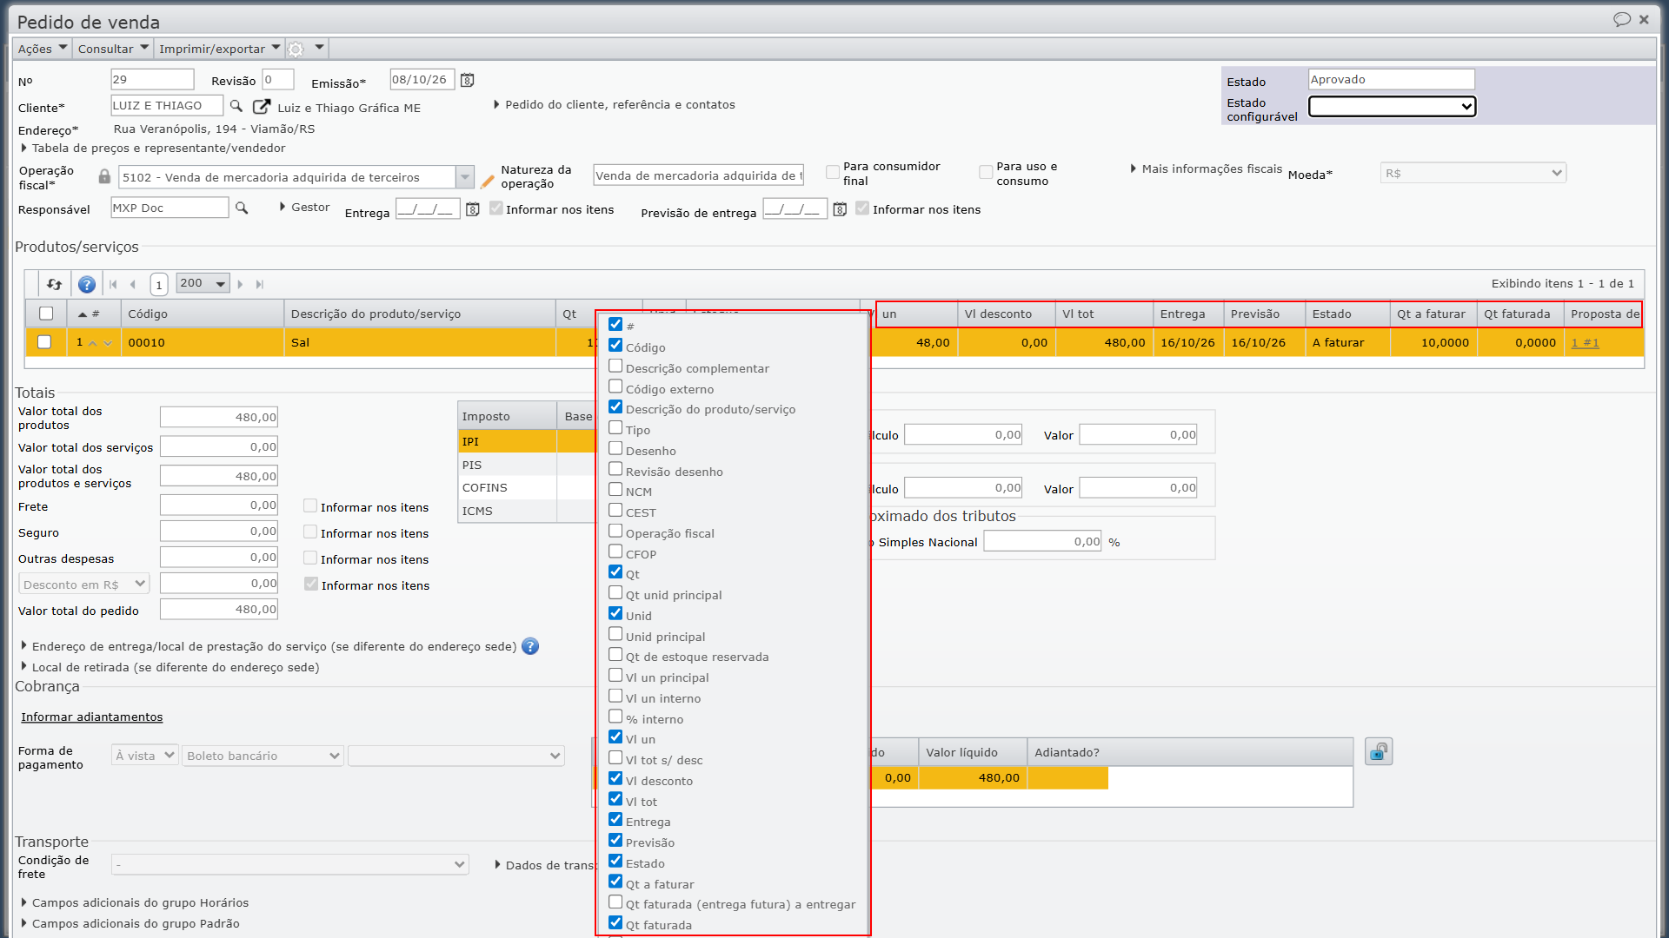This screenshot has width=1669, height=938.
Task: Open the products grid help icon
Action: [86, 284]
